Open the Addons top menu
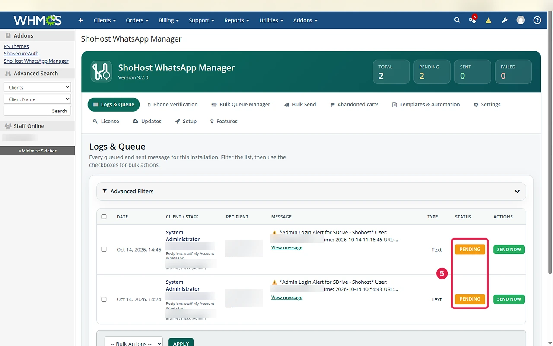 [x=305, y=20]
